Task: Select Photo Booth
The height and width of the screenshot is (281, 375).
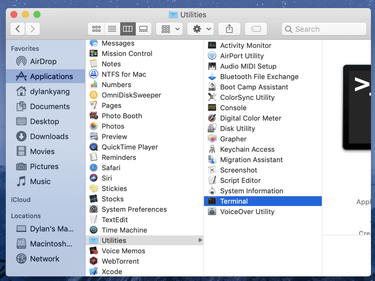Action: [144, 116]
